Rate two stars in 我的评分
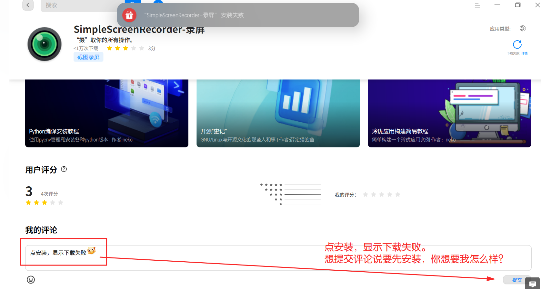 point(374,194)
